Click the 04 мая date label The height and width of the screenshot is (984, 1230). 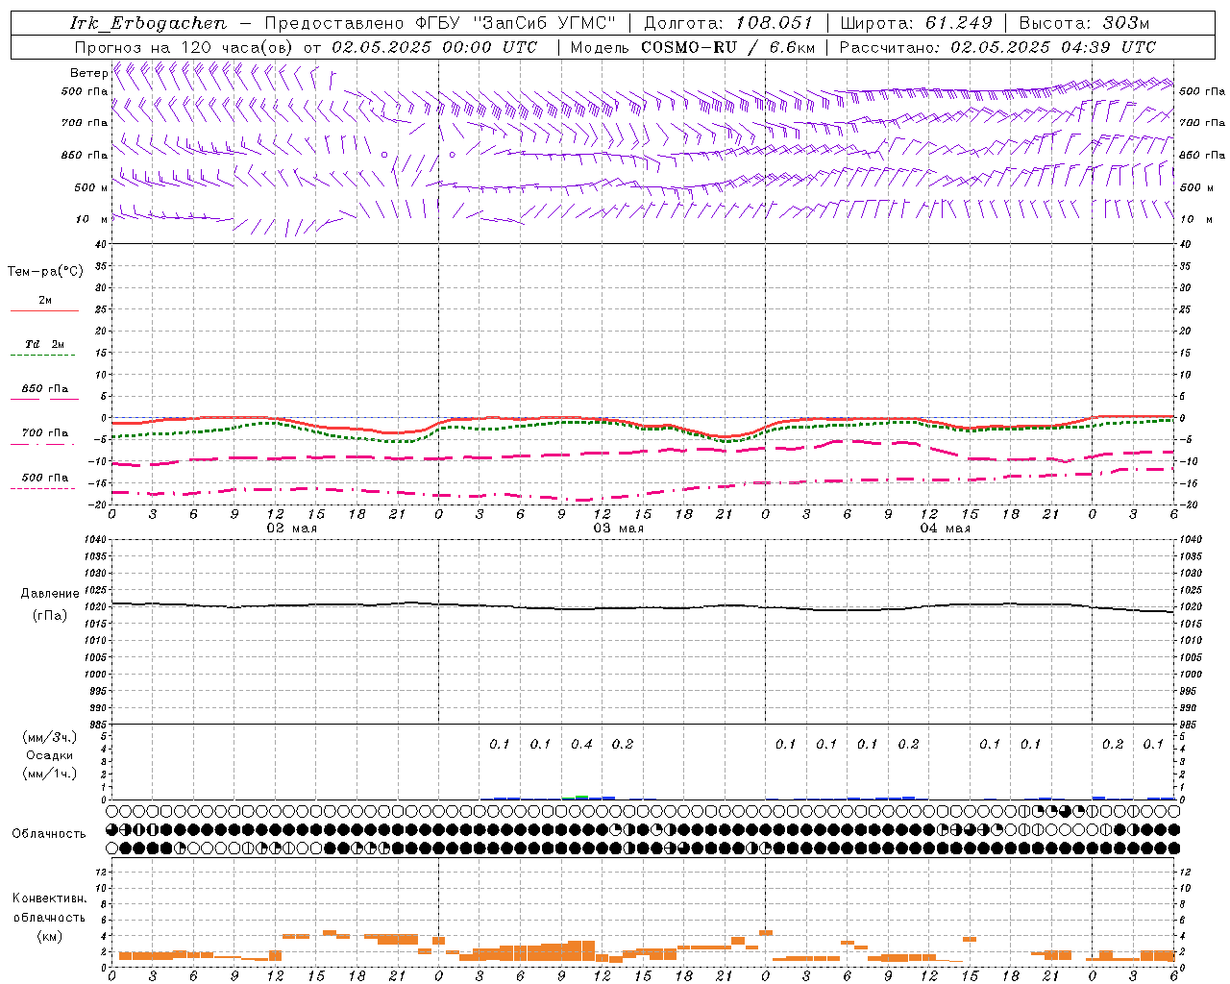coord(945,529)
